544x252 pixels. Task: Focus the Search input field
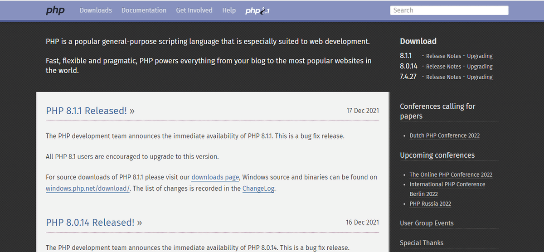pos(449,10)
